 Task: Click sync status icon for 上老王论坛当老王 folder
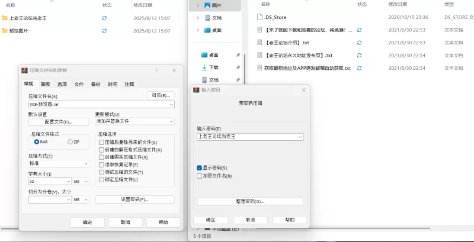tap(104, 18)
